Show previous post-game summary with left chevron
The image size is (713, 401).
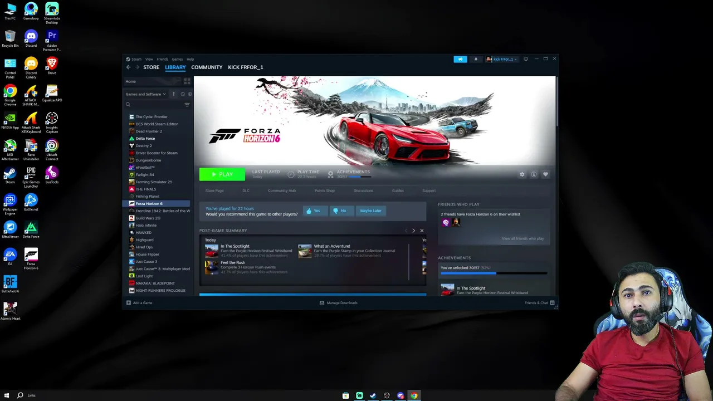406,231
